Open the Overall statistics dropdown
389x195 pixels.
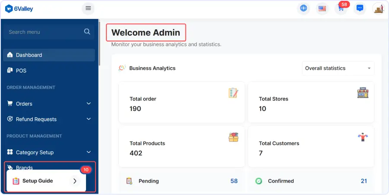(338, 68)
